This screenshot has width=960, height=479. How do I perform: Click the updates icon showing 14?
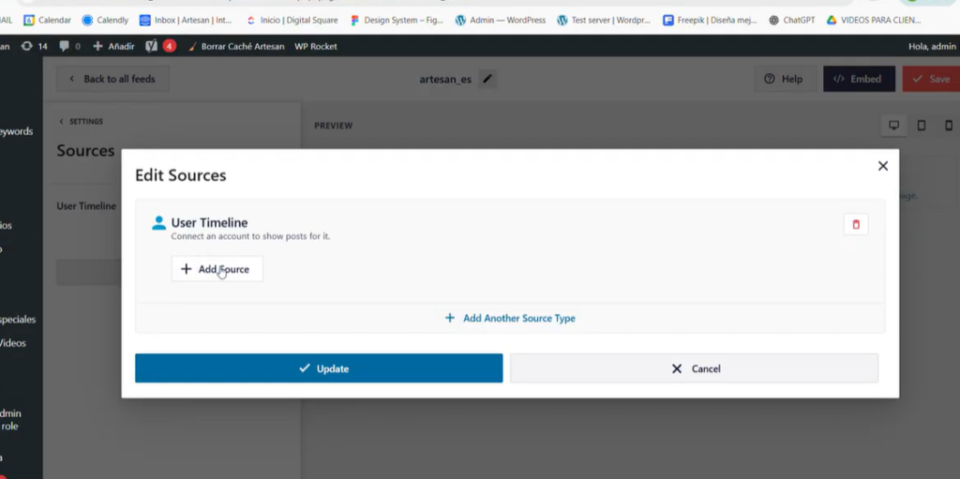pos(34,46)
